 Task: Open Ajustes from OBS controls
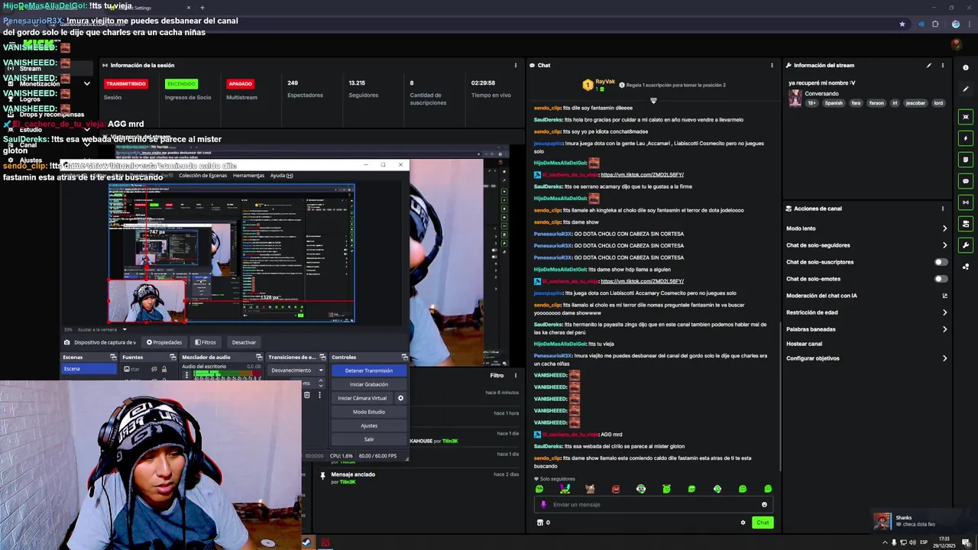tap(368, 425)
